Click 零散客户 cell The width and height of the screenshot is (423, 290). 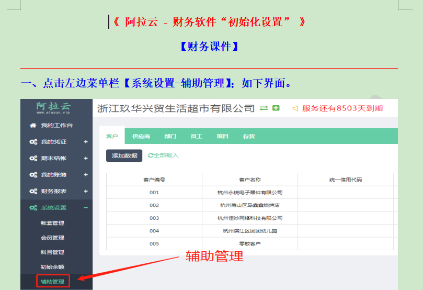tap(250, 244)
